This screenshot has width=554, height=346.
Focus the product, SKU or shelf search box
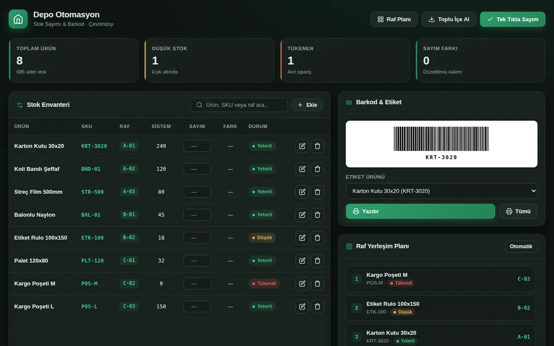tap(239, 105)
